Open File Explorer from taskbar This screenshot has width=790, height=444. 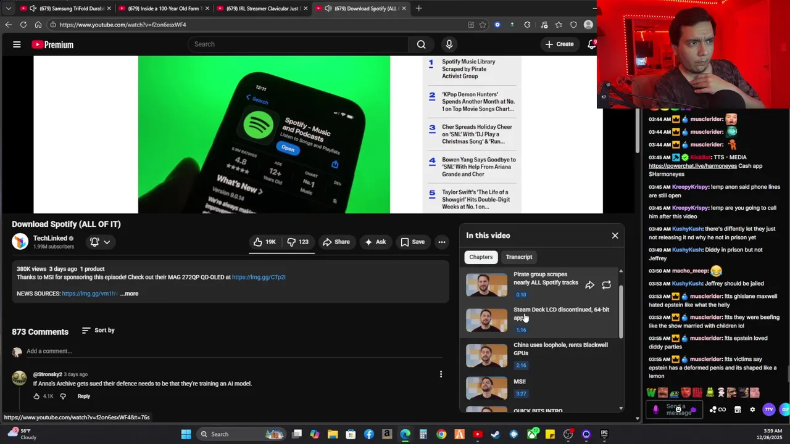333,434
